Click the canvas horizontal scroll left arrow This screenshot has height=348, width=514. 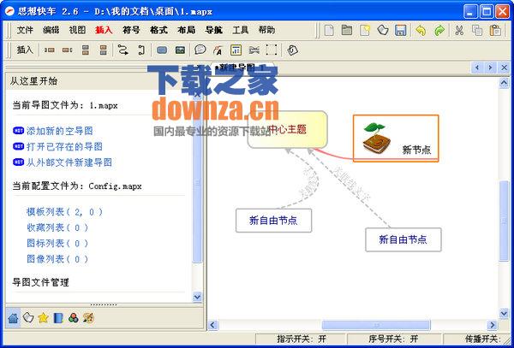pos(212,325)
